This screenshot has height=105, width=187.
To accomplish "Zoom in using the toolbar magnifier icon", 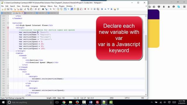I will click(51, 9).
